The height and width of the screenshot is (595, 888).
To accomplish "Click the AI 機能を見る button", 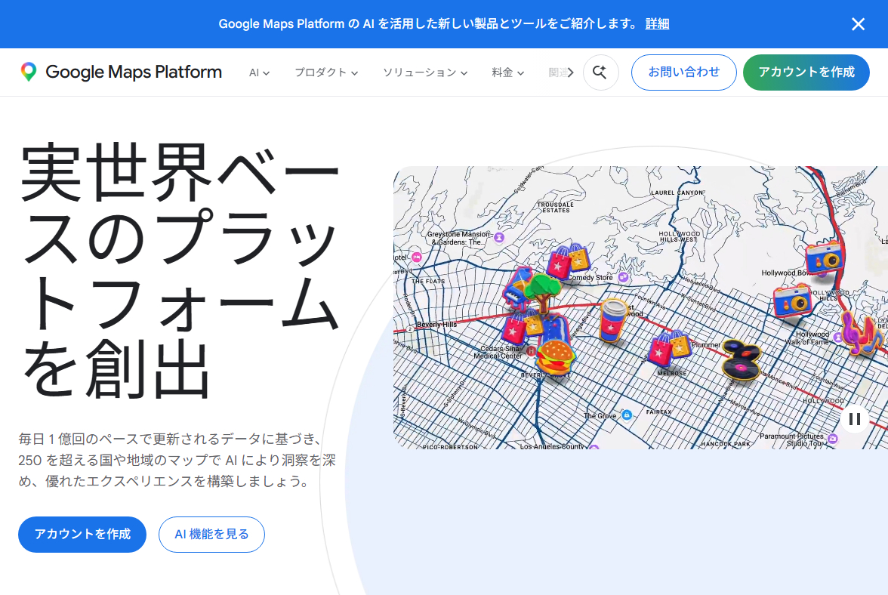I will [x=211, y=535].
